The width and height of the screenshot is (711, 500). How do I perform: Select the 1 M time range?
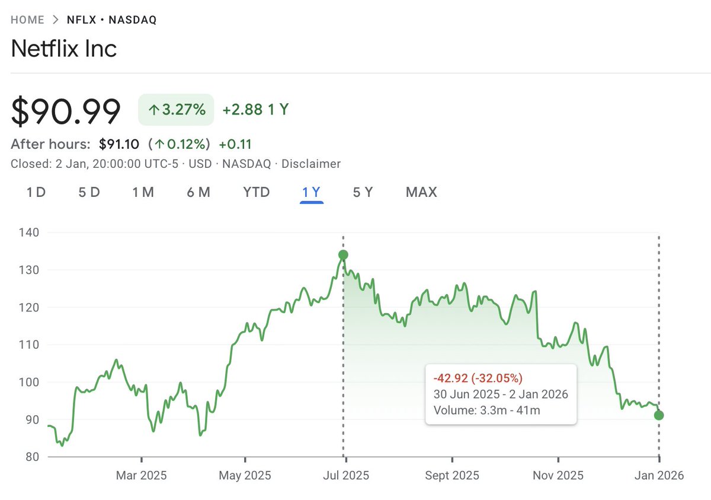tap(143, 192)
